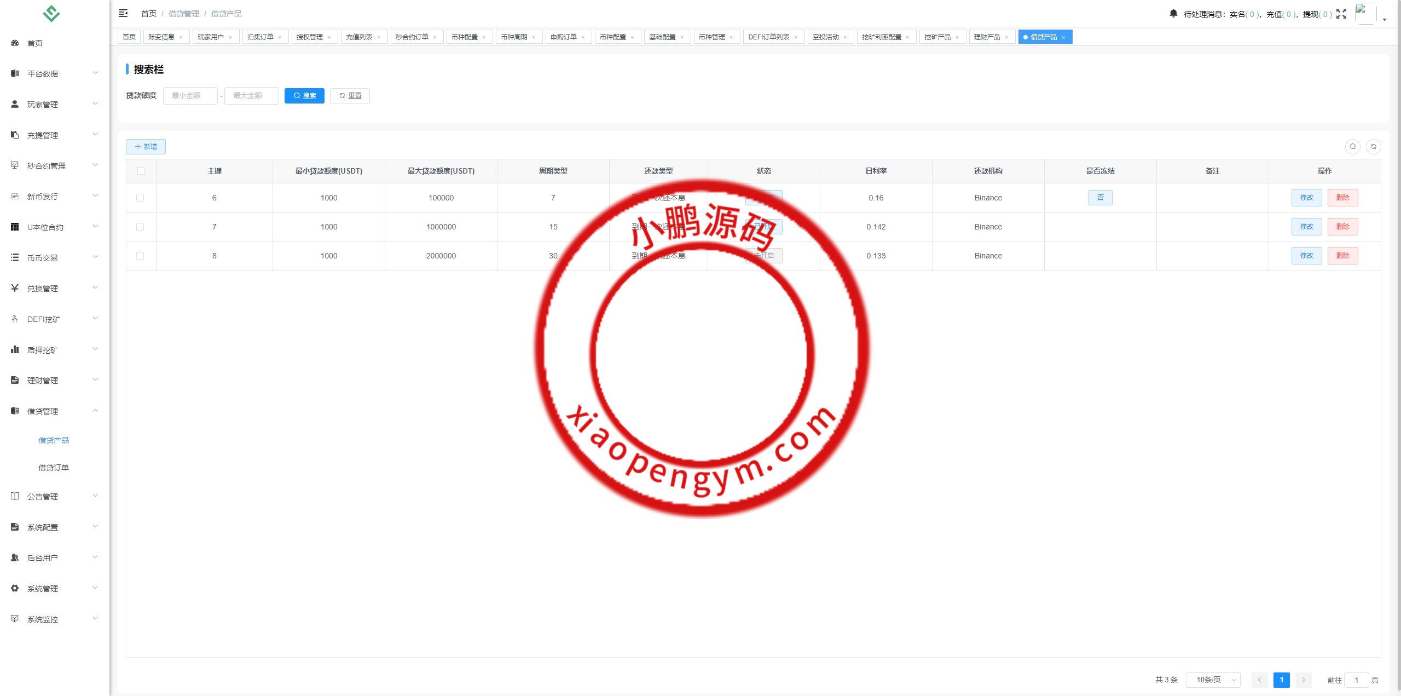Viewport: 1401px width, 696px height.
Task: Open the 10条/页 page size dropdown
Action: pyautogui.click(x=1213, y=680)
